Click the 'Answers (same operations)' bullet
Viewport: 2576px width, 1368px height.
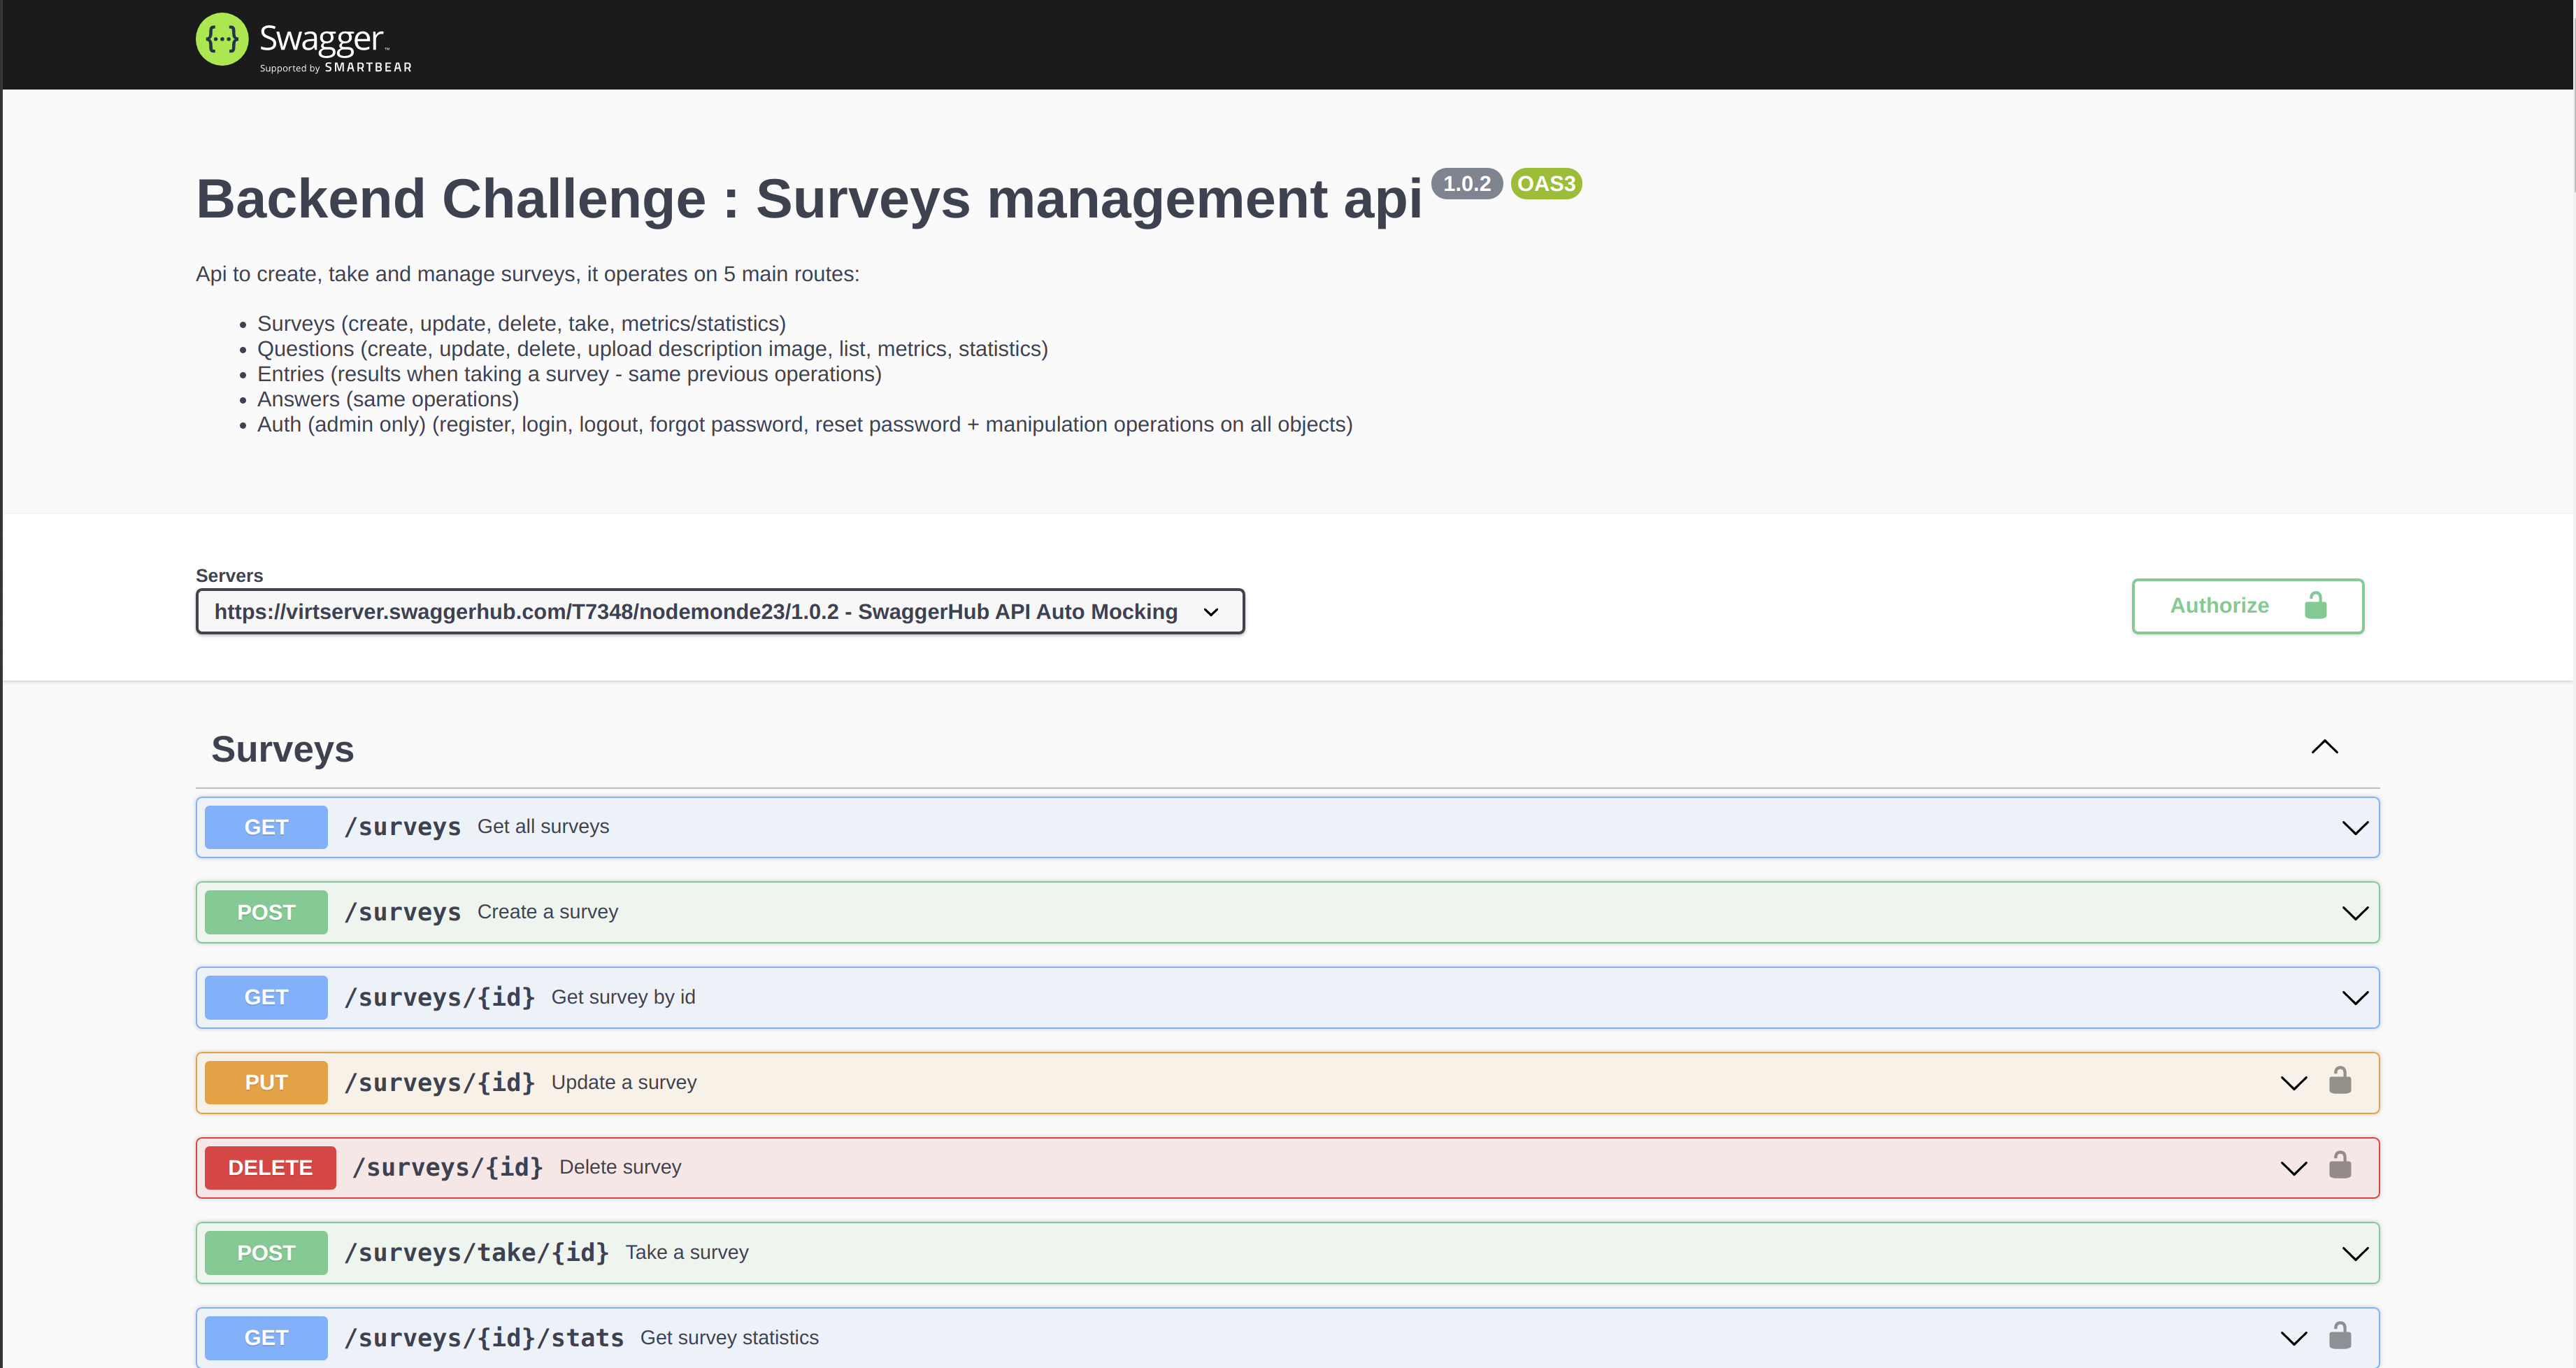(388, 399)
